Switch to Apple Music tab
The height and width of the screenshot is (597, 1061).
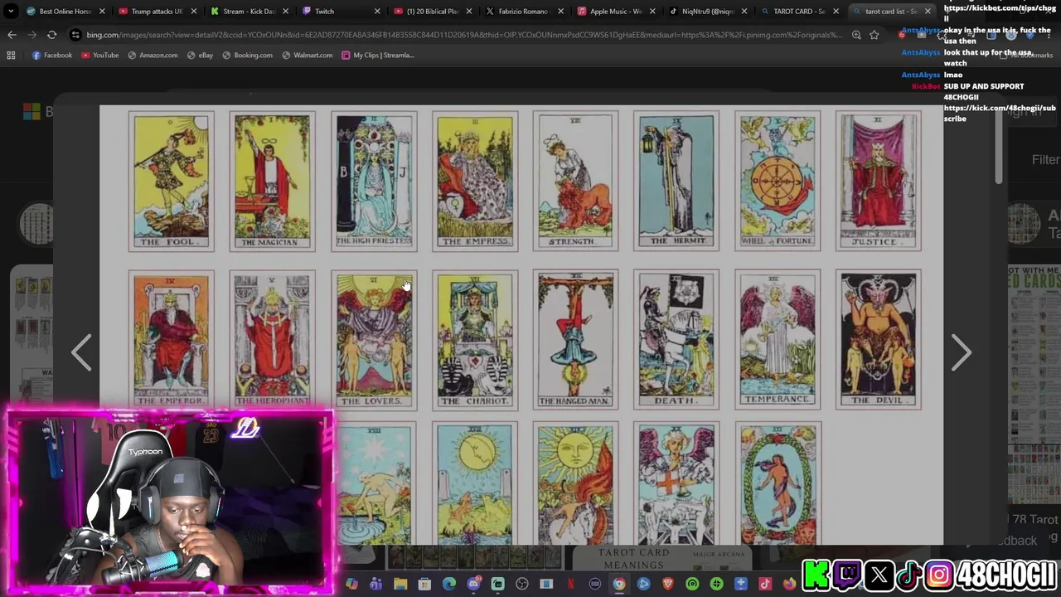pos(614,12)
